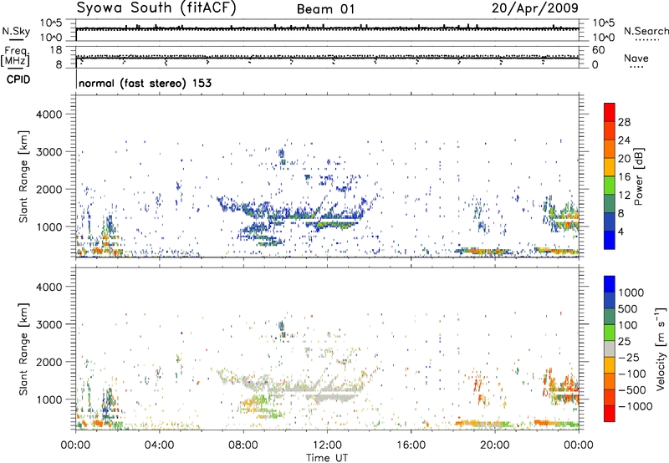Click the 'Syowa South (fitACF)' plot title

click(156, 8)
